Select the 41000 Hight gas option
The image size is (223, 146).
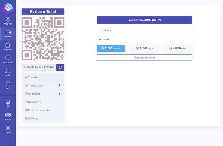[x=178, y=48]
